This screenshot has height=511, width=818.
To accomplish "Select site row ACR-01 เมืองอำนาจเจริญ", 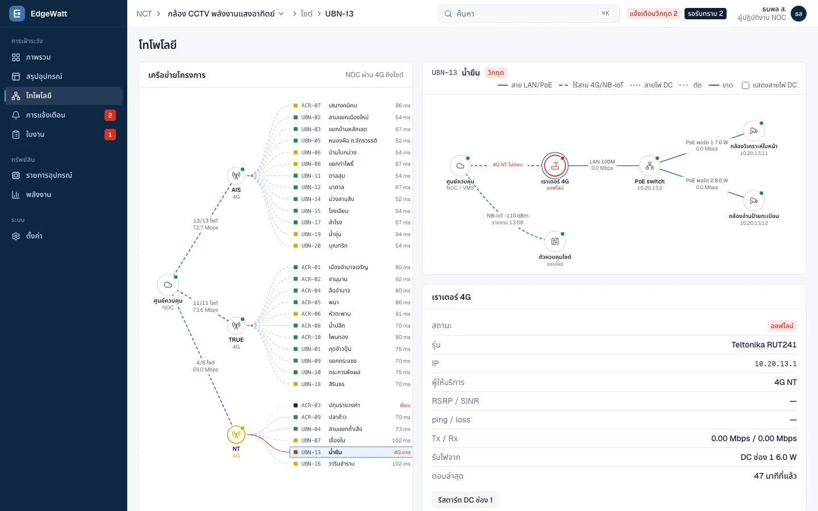I will [351, 267].
